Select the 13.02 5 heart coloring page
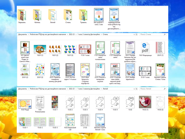 click(115, 102)
